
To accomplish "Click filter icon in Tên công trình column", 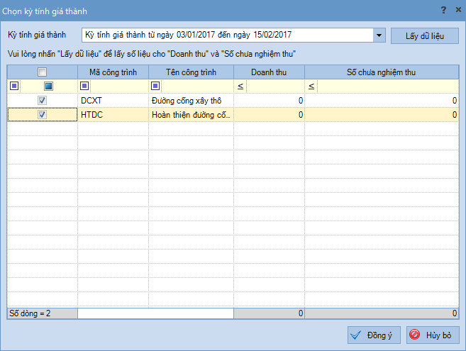I will (155, 86).
